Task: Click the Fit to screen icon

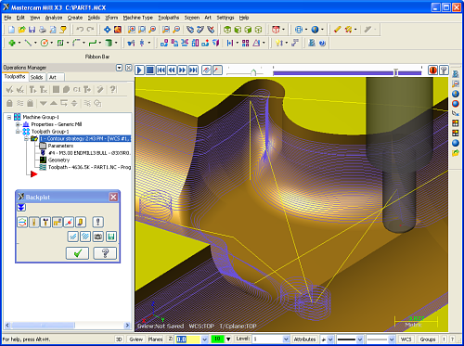Action: [108, 30]
